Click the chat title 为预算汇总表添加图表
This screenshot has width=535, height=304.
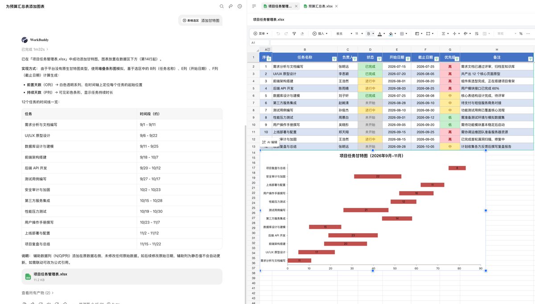click(25, 6)
